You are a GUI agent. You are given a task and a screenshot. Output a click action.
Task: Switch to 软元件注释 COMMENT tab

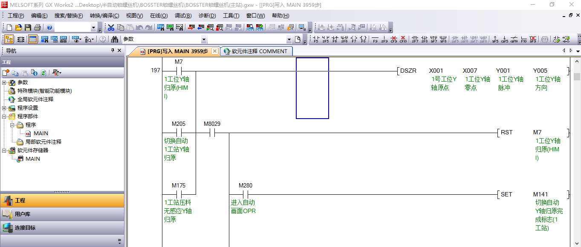[x=255, y=51]
